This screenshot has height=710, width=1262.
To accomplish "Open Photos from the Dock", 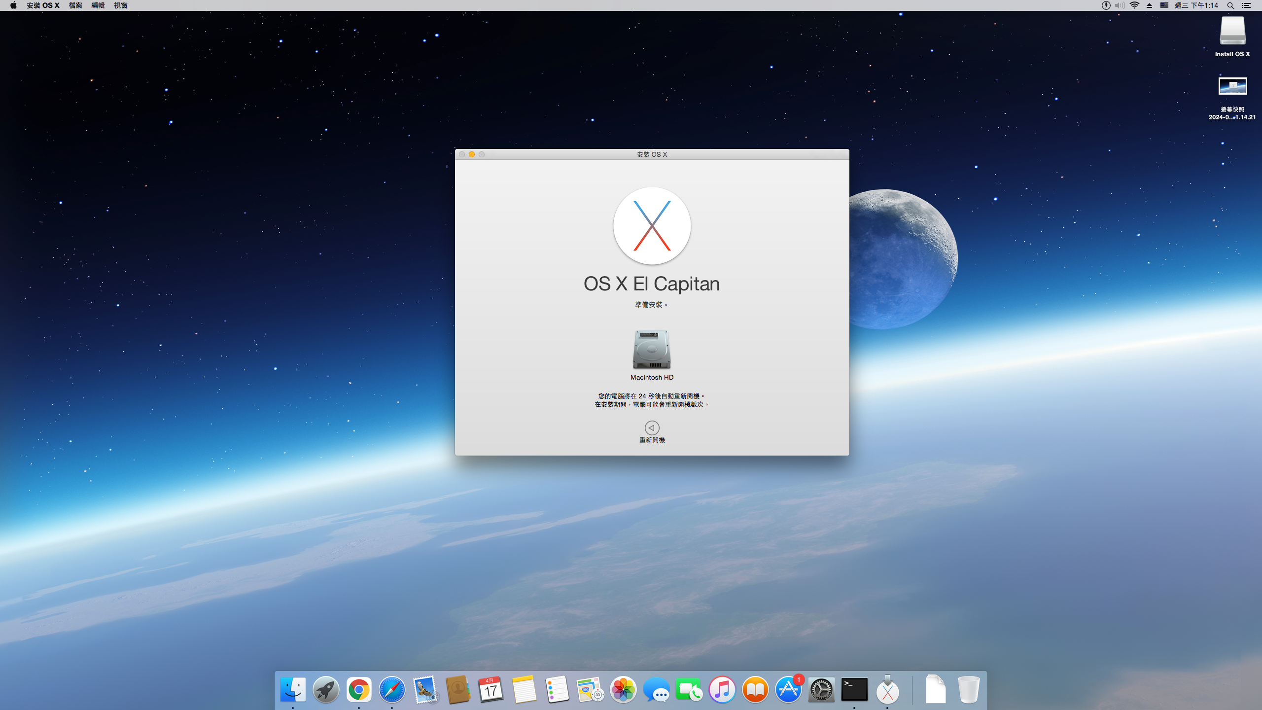I will coord(623,689).
